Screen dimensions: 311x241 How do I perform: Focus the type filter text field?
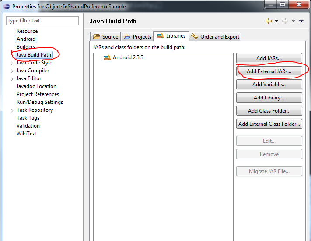pos(42,21)
